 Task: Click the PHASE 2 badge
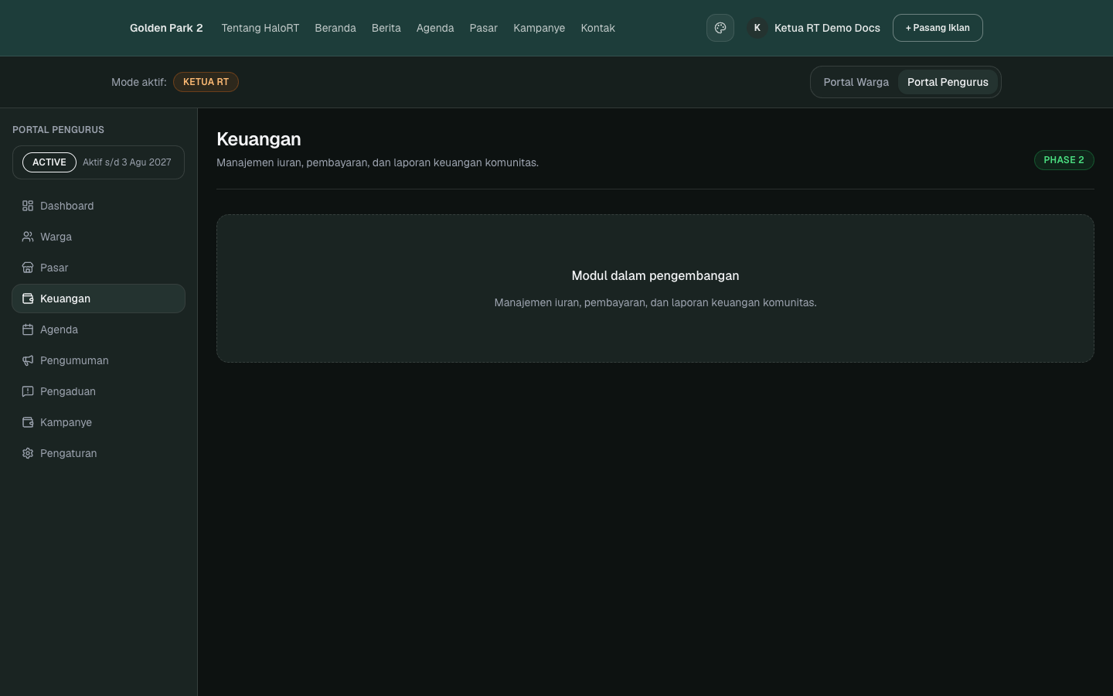point(1064,160)
